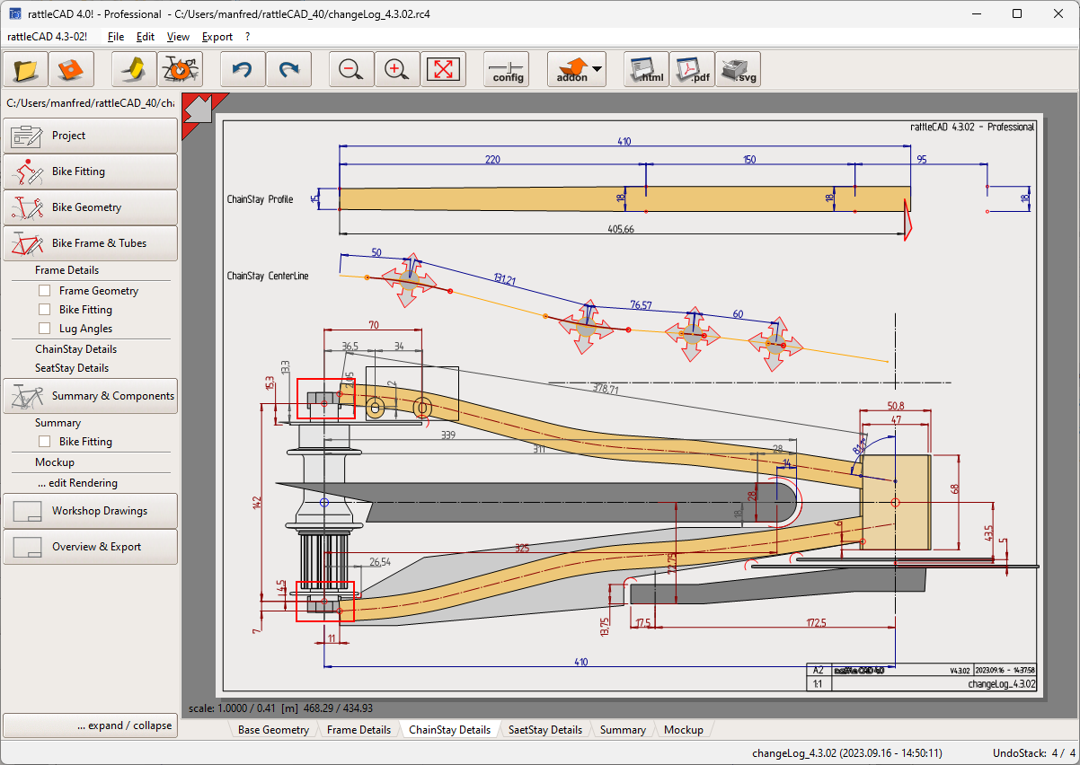
Task: Click the fourth centerline bend control arrows
Action: pos(777,344)
